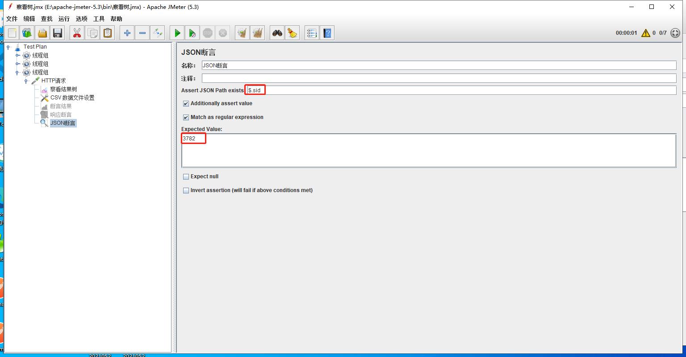Start the test with green play icon

(177, 33)
